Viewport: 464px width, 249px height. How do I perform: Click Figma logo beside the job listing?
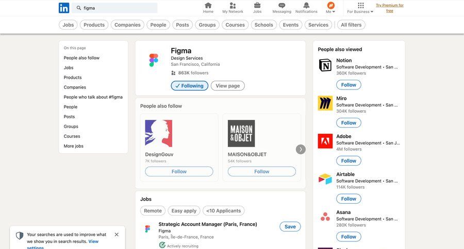(147, 228)
